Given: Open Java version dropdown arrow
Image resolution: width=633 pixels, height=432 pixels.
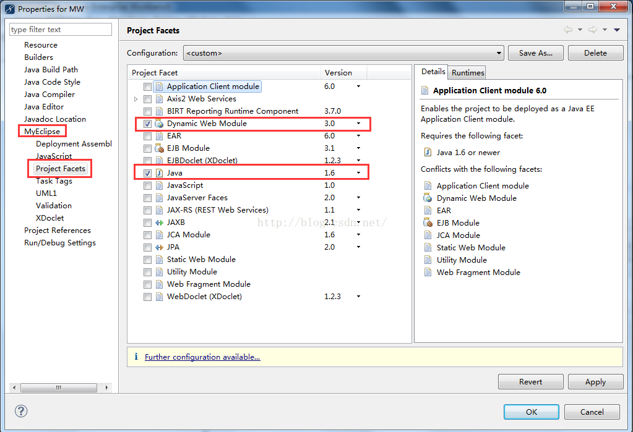Looking at the screenshot, I should [x=358, y=173].
